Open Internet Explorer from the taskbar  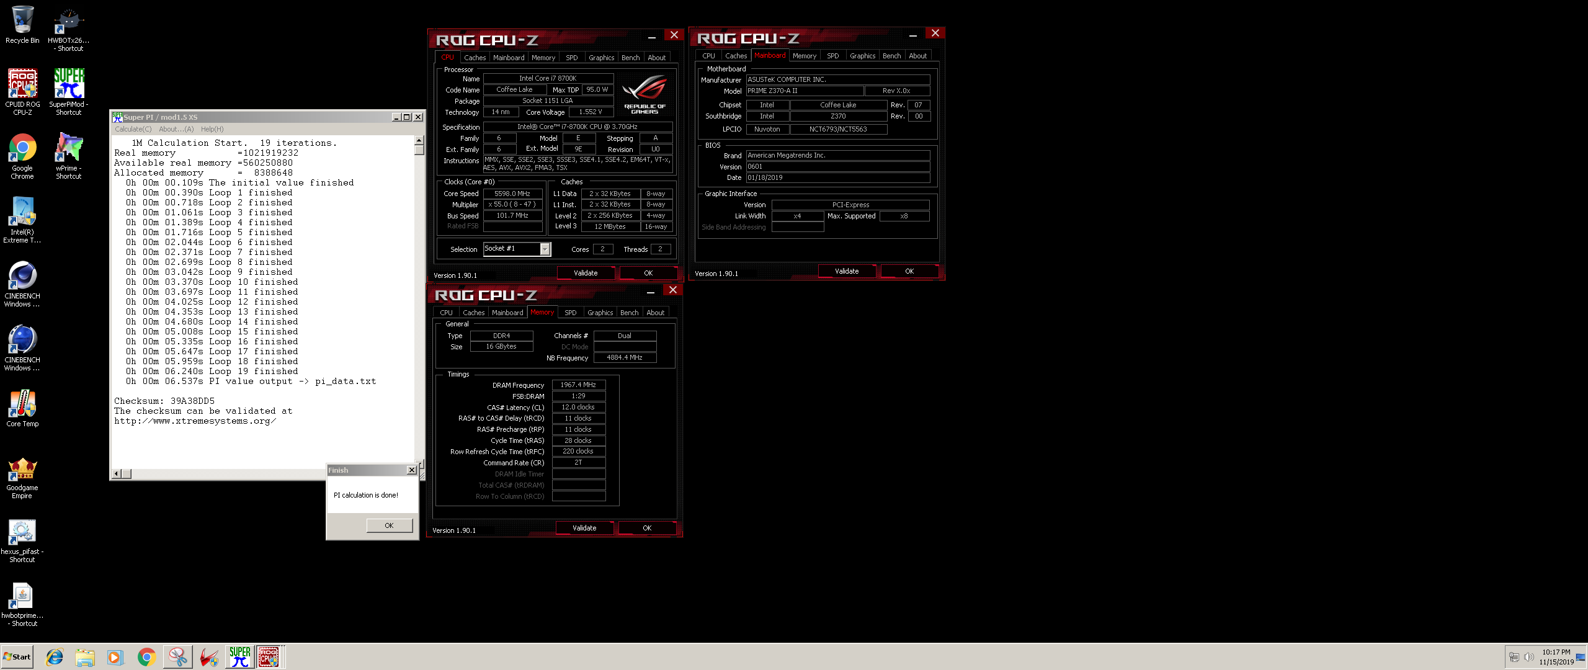(55, 657)
